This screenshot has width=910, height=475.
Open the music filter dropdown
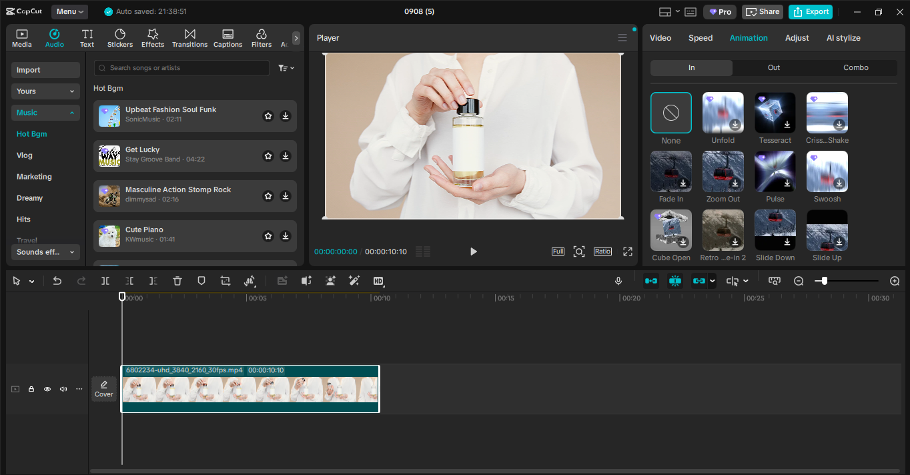pyautogui.click(x=286, y=68)
